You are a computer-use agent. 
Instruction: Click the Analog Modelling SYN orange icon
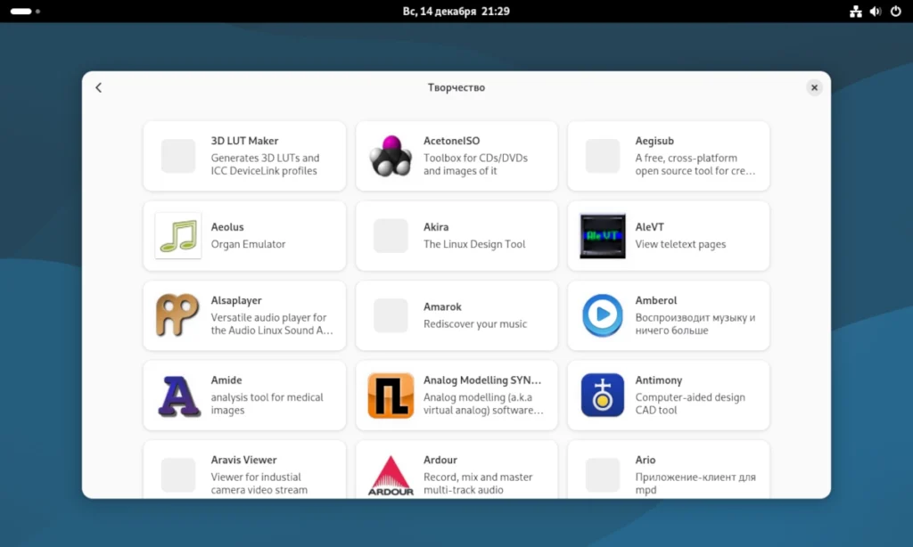pyautogui.click(x=391, y=396)
